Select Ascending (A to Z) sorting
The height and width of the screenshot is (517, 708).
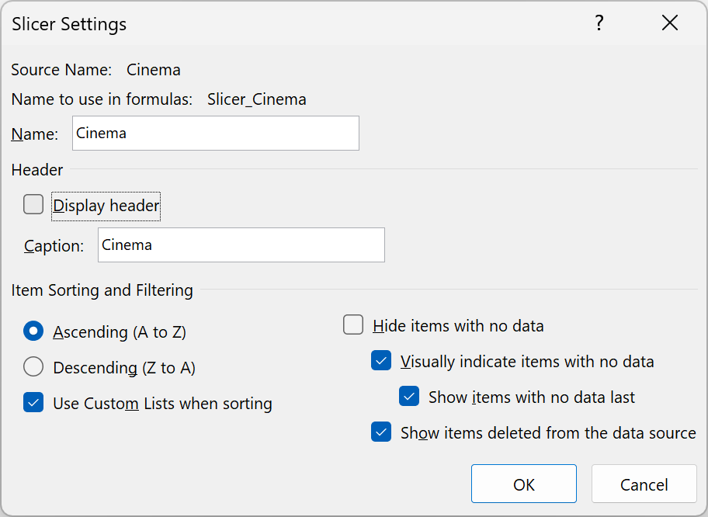coord(33,331)
